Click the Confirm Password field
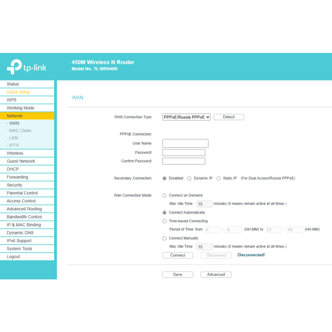This screenshot has width=332, height=332. (184, 161)
